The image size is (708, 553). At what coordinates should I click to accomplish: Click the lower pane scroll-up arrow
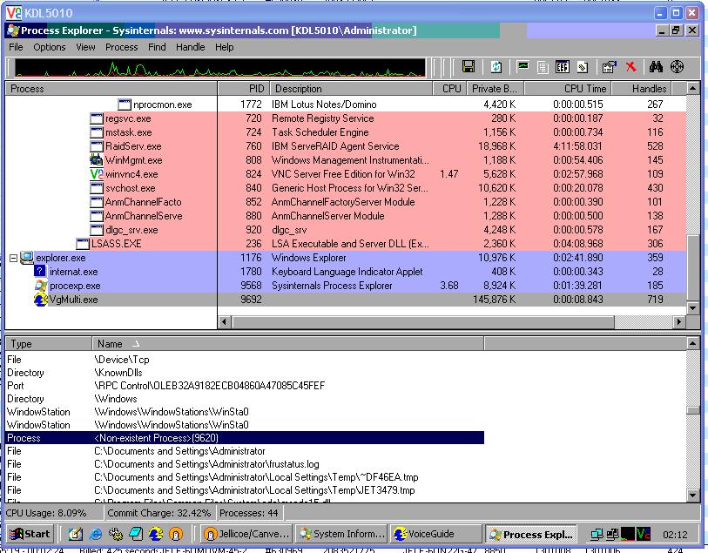pyautogui.click(x=692, y=343)
